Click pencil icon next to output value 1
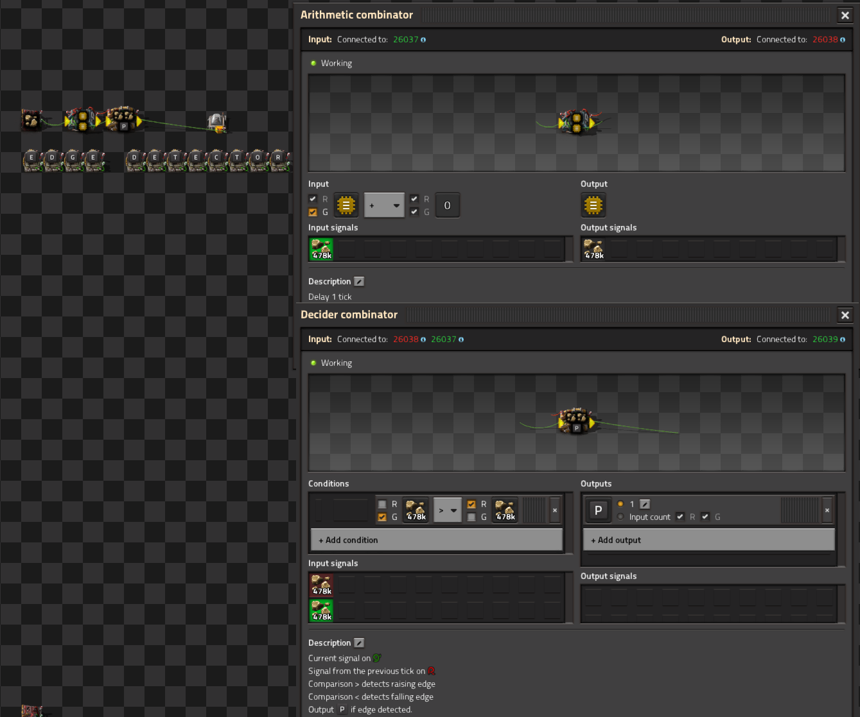Image resolution: width=860 pixels, height=717 pixels. tap(645, 505)
